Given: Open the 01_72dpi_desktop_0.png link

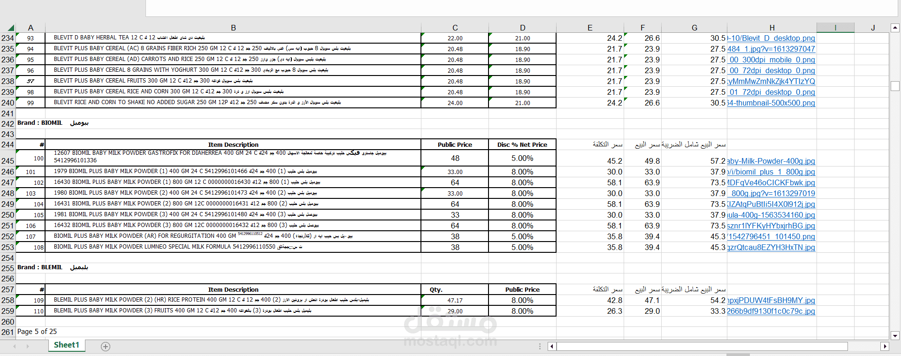Looking at the screenshot, I should (x=771, y=92).
